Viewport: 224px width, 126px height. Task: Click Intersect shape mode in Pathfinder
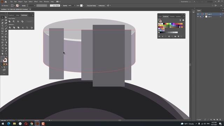18,21
